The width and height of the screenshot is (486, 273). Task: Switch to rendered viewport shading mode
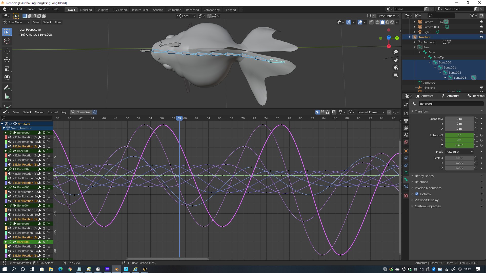tap(392, 22)
